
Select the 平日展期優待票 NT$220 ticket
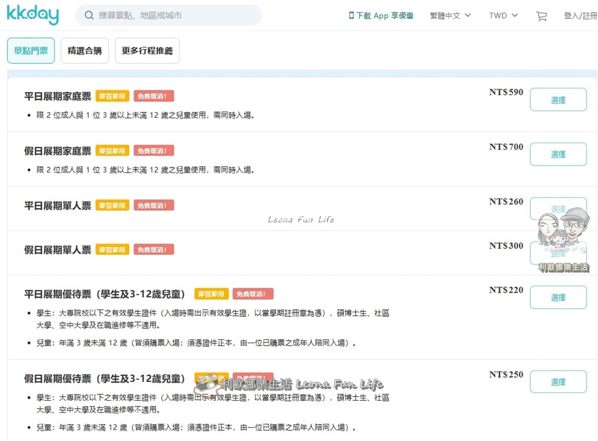[x=558, y=297]
